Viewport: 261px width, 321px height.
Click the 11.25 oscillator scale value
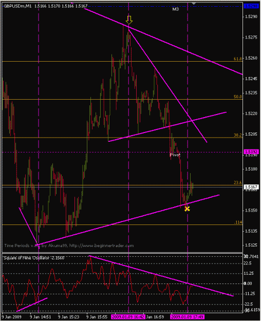[x=249, y=274]
